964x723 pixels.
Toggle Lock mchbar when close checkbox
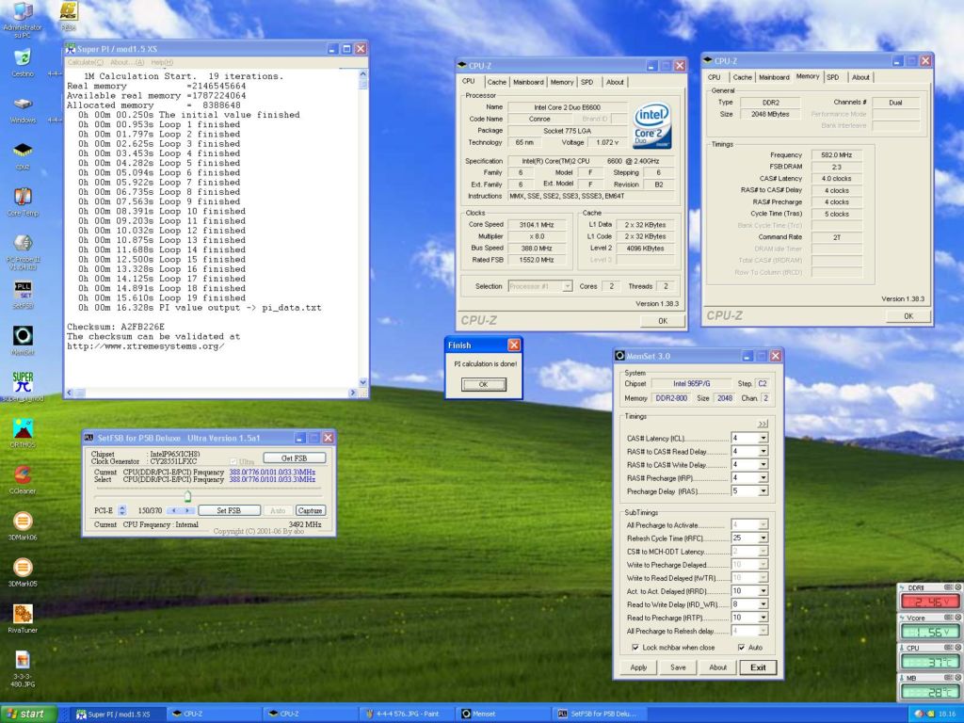635,648
